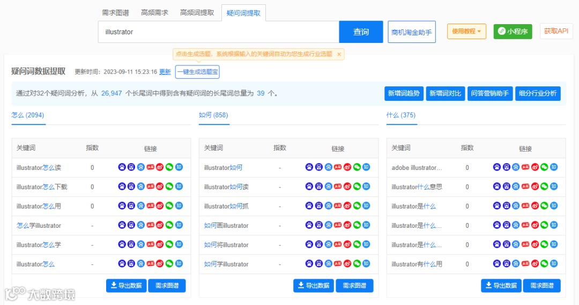
Task: Open Baidu paw icon for illustrator如何读
Action: click(309, 187)
